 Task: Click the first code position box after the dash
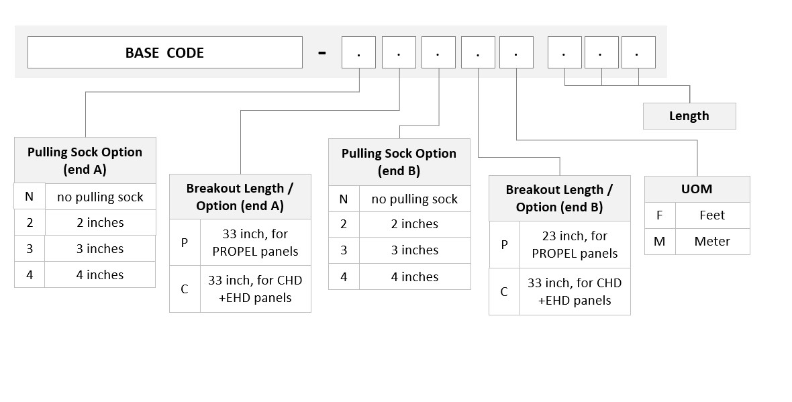click(x=358, y=52)
